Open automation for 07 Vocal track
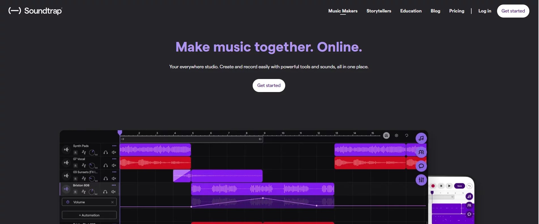Image resolution: width=539 pixels, height=224 pixels. click(84, 165)
